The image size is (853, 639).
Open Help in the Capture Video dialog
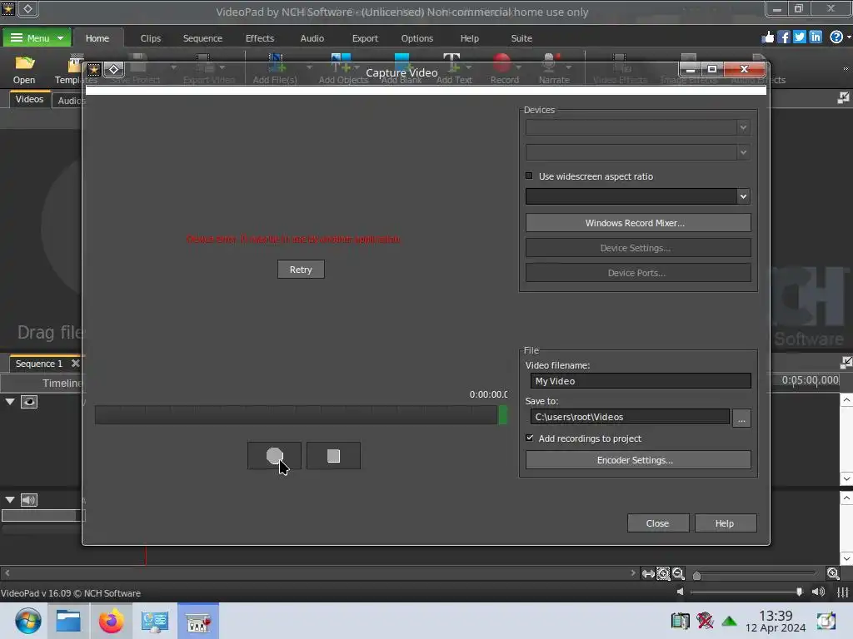coord(726,523)
